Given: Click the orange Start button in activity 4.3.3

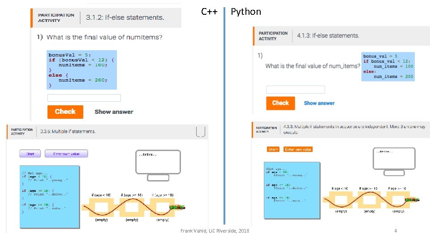Looking at the screenshot, I should (273, 149).
